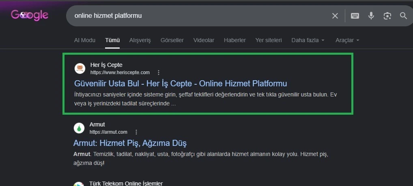Open three-dot menu next to armut.com
This screenshot has height=186, width=413.
pos(136,132)
